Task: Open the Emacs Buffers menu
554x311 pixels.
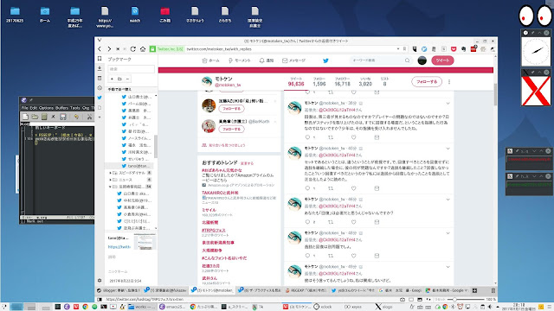Action: point(61,108)
